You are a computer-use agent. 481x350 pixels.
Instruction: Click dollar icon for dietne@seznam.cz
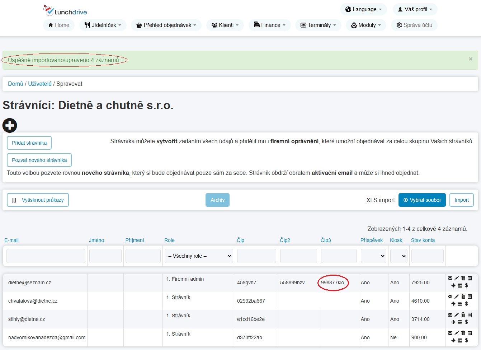pos(466,285)
